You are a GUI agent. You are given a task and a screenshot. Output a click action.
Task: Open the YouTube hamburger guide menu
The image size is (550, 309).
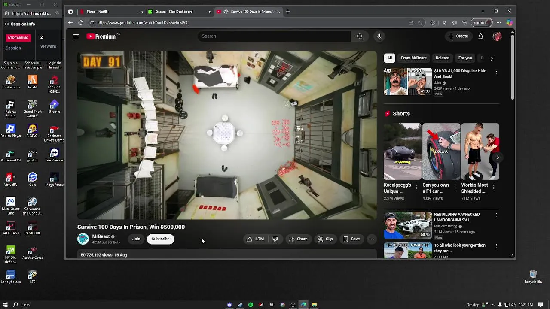tap(76, 36)
